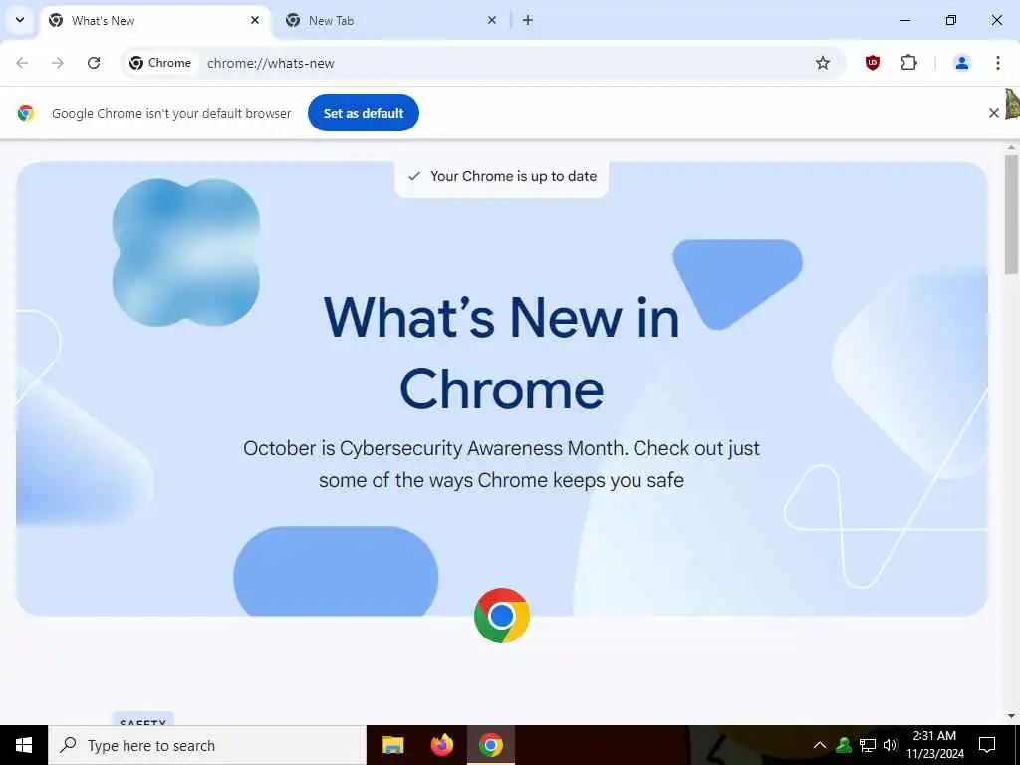
Task: Click the page vertical scrollbar thumb
Action: point(1011,215)
